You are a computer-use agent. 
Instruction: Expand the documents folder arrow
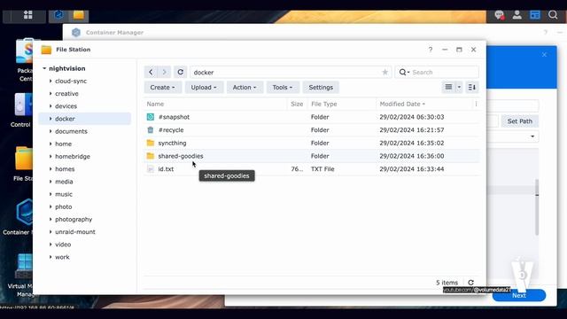50,131
